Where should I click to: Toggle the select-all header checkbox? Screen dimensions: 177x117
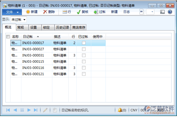pos(8,37)
